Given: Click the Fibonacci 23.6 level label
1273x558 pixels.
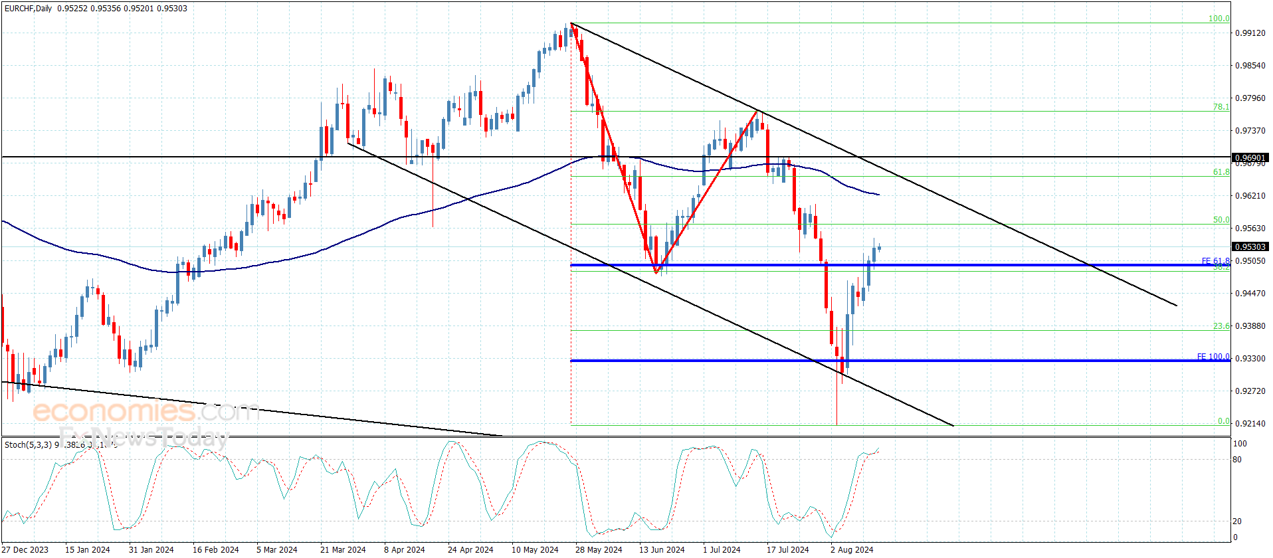Looking at the screenshot, I should coord(1221,326).
